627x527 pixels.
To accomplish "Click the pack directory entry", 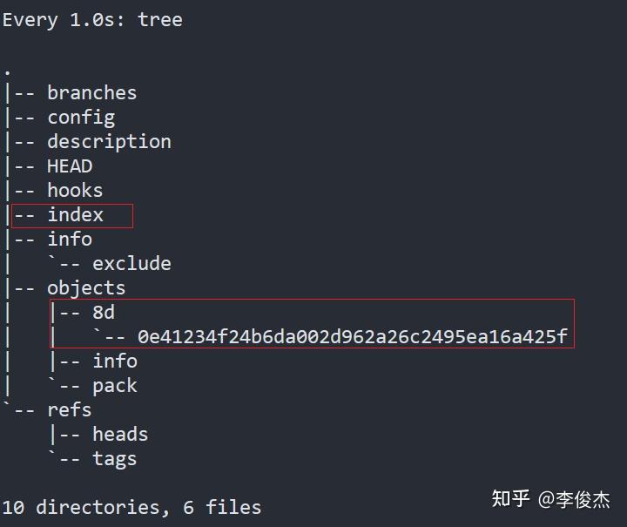I will pyautogui.click(x=115, y=386).
